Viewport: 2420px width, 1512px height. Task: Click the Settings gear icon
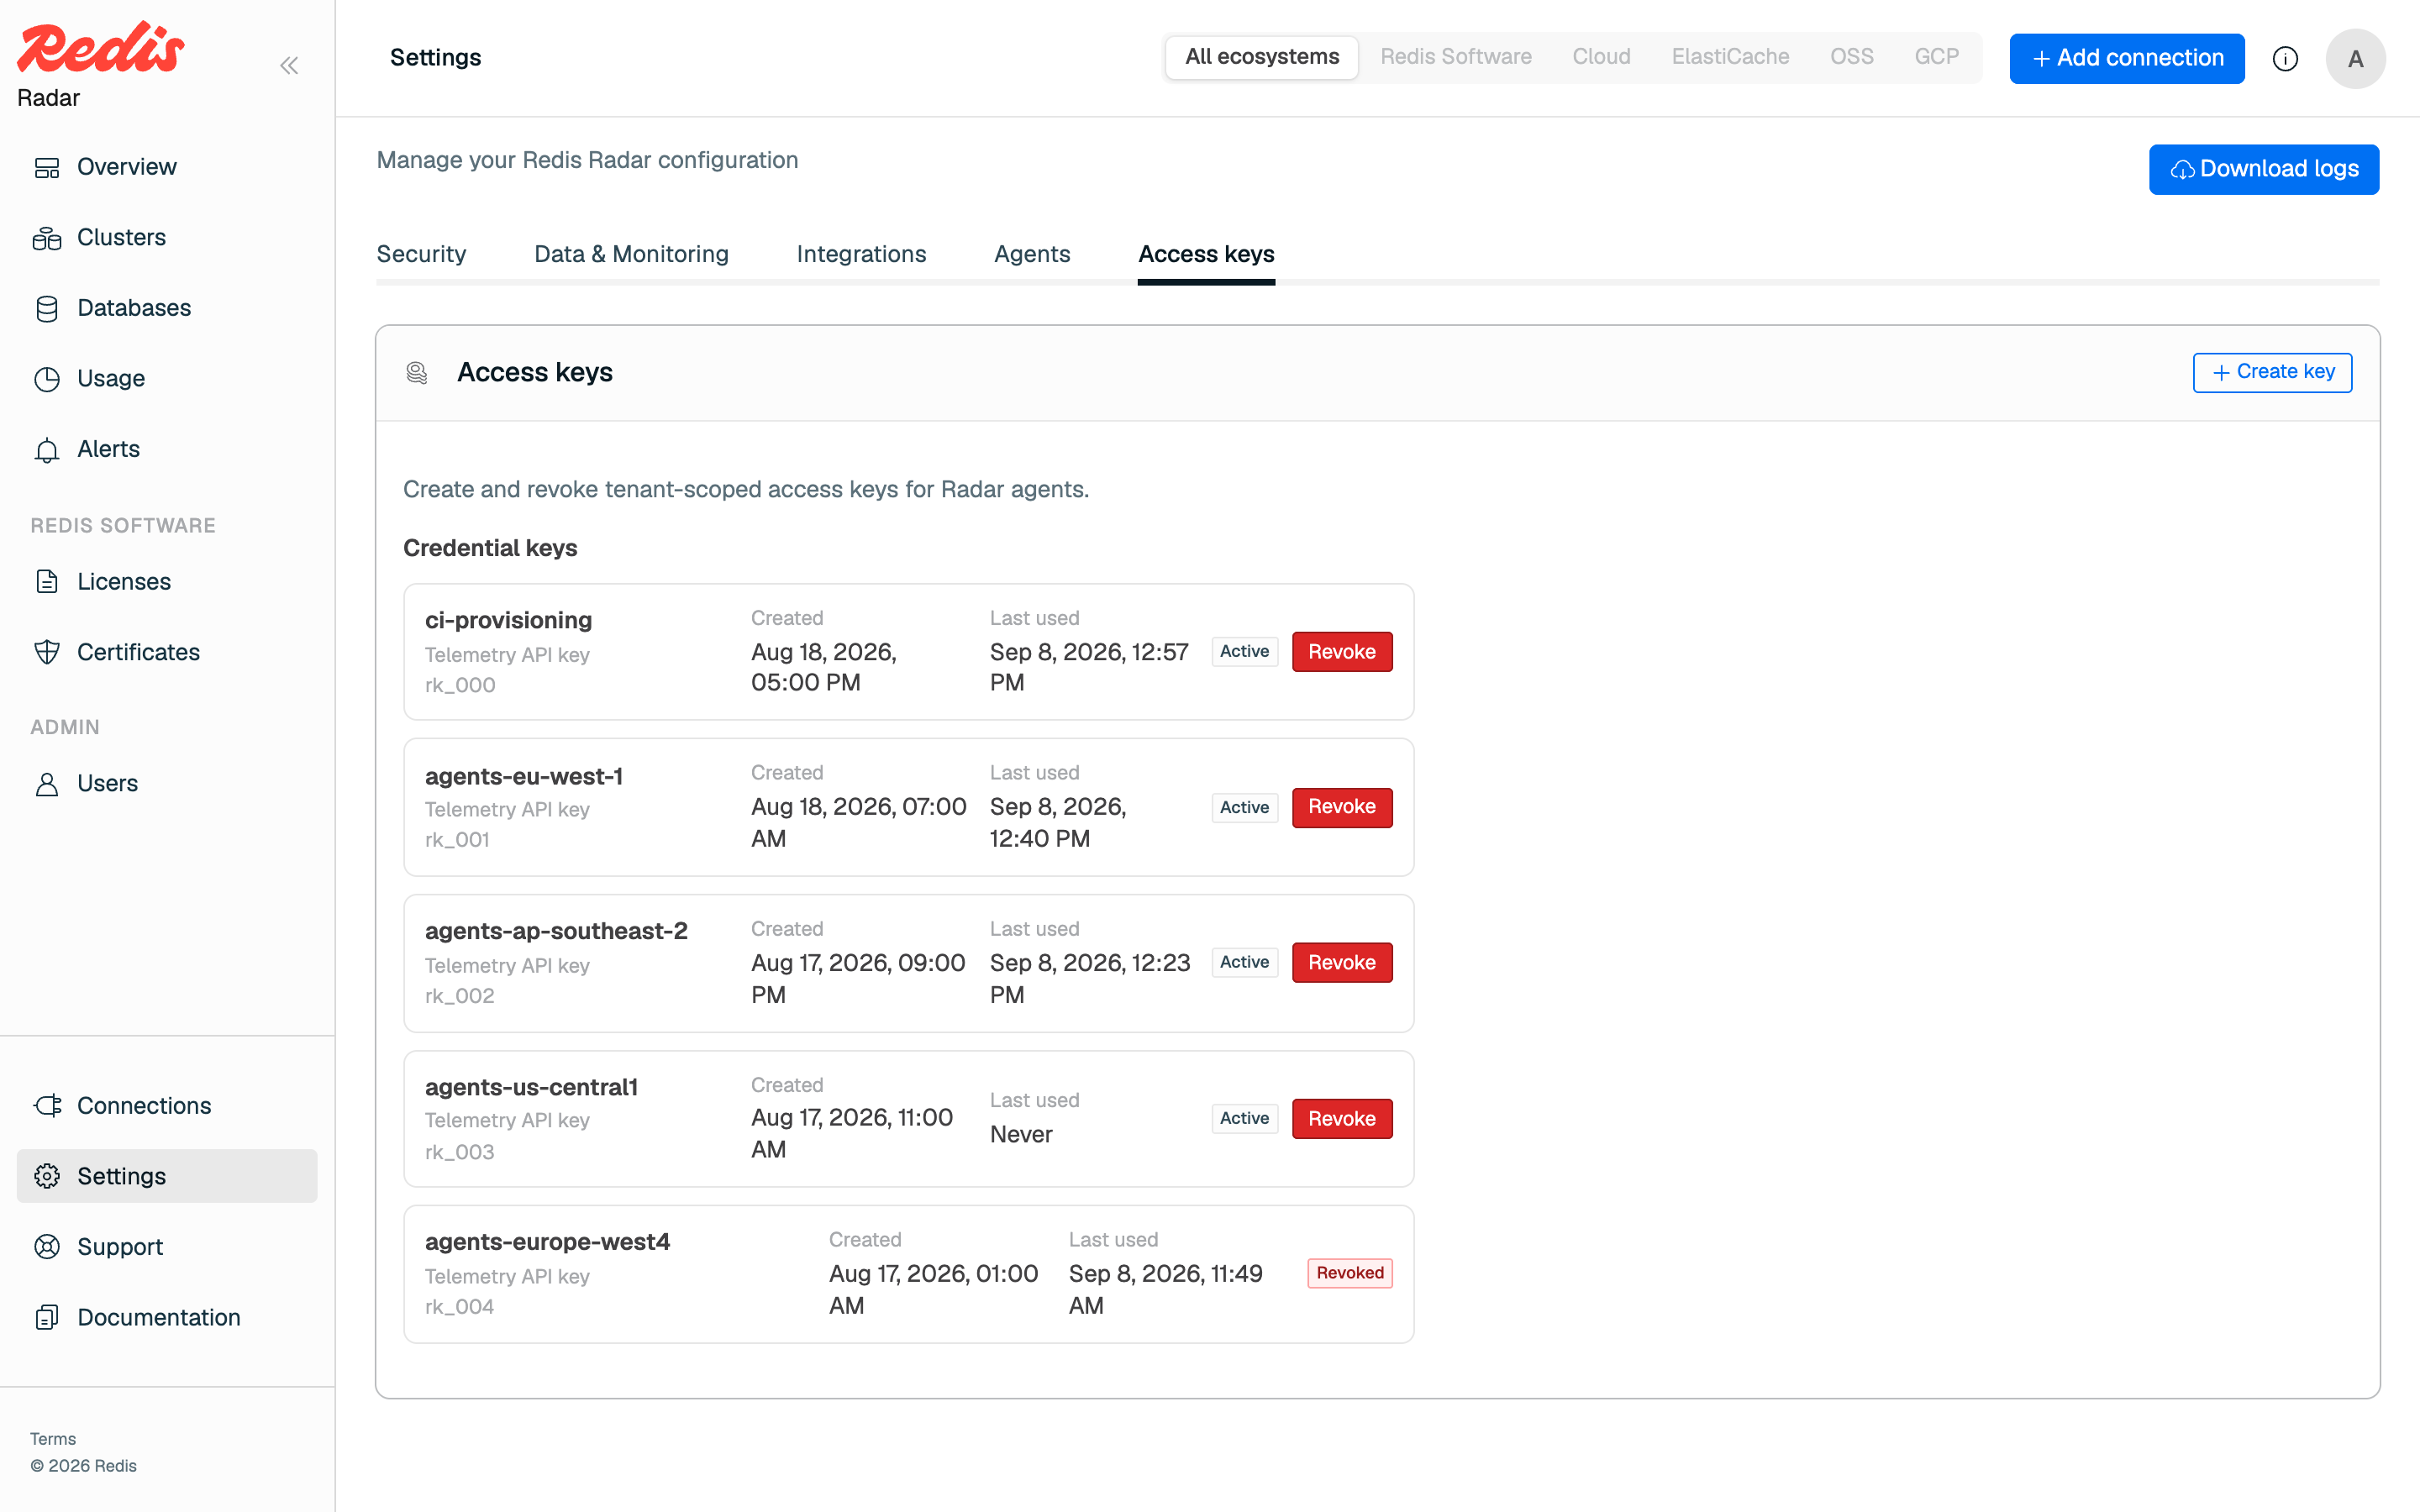(47, 1176)
